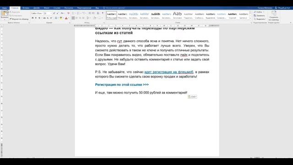This screenshot has width=293, height=165.
Task: Apply yellow text highlight color
Action: point(61,18)
